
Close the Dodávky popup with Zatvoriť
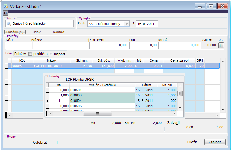point(174,123)
